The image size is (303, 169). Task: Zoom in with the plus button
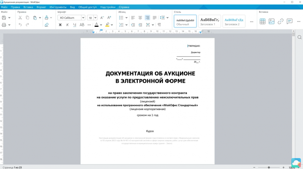(283, 168)
